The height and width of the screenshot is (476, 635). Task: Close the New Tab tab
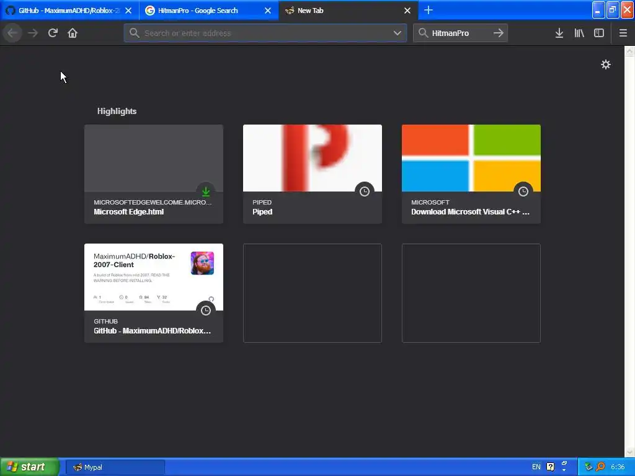coord(407,11)
